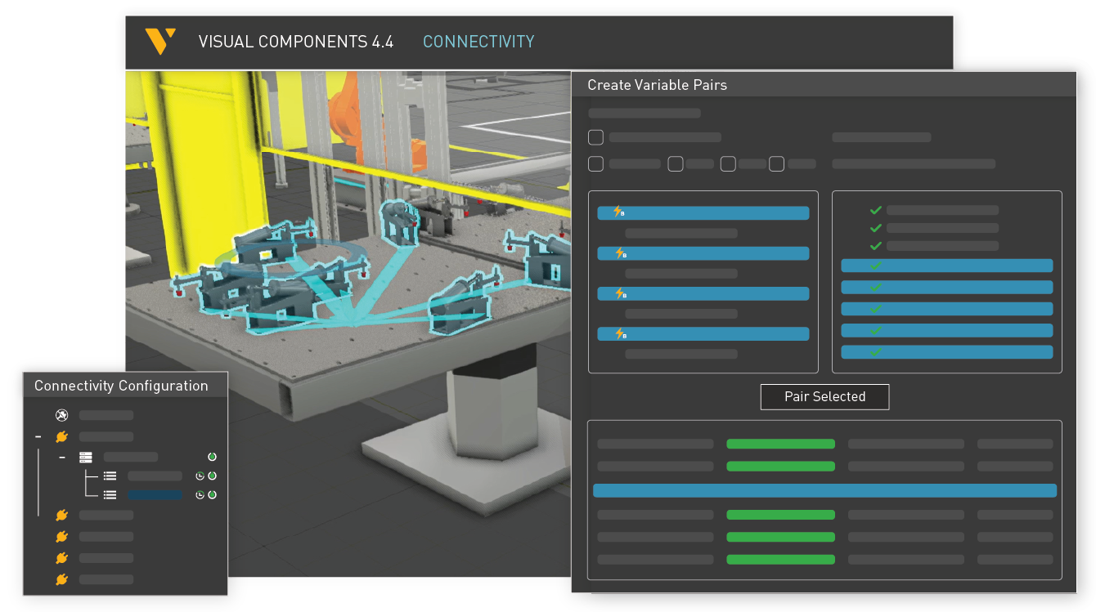The image size is (1096, 612).
Task: Click the list icon beside the dark-blue highlighted tree item
Action: (110, 494)
